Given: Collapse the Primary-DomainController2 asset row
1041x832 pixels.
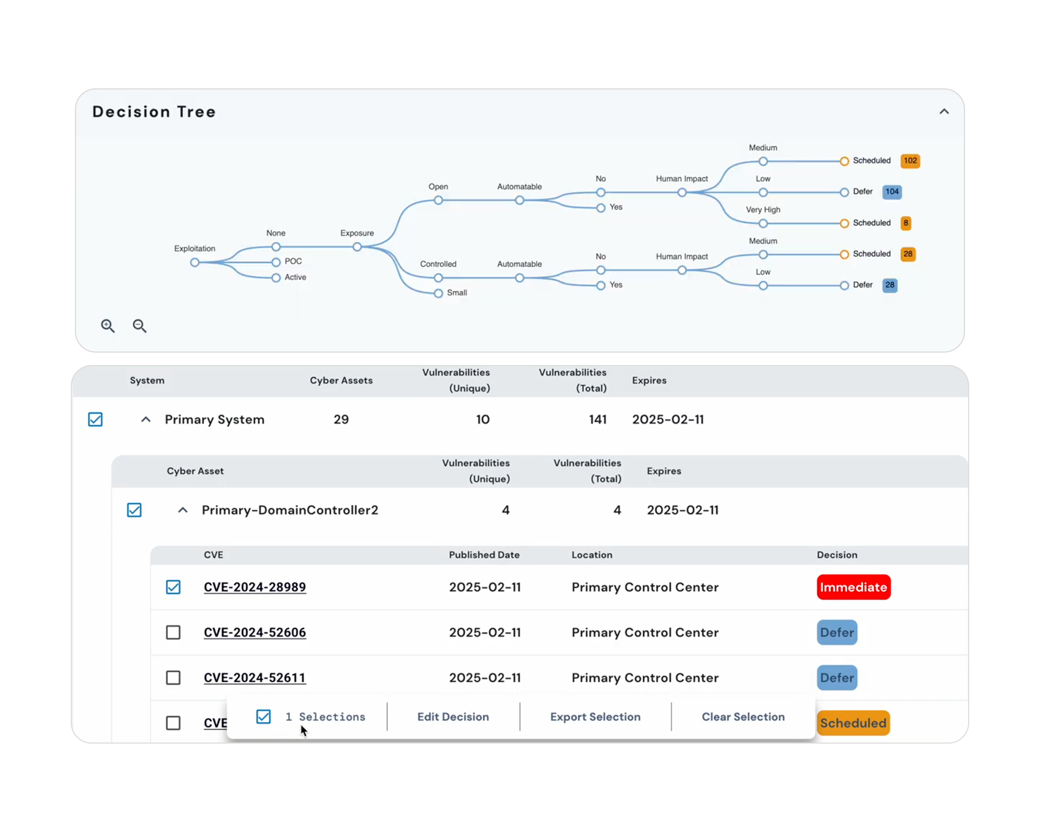Looking at the screenshot, I should pyautogui.click(x=183, y=510).
